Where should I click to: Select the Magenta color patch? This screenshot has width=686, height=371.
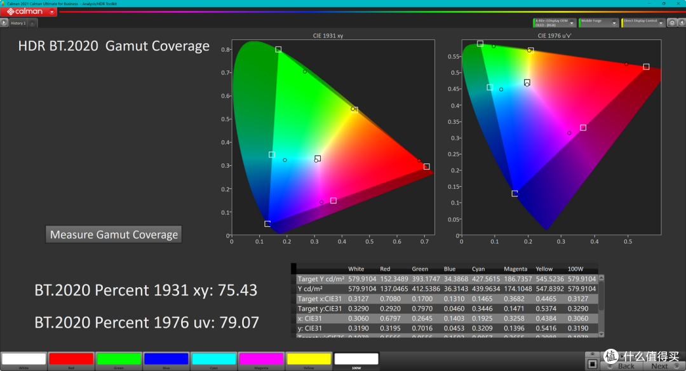tap(261, 361)
